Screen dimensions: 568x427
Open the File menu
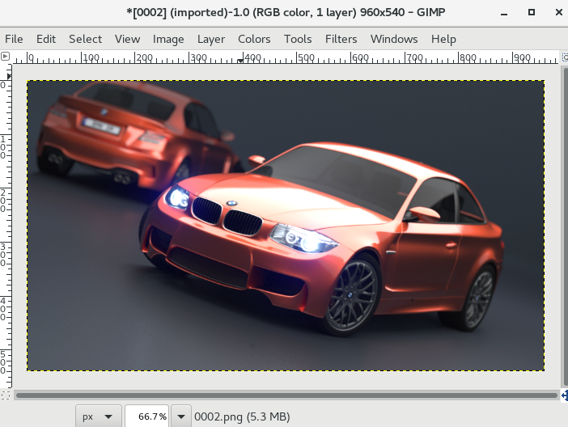[x=14, y=39]
